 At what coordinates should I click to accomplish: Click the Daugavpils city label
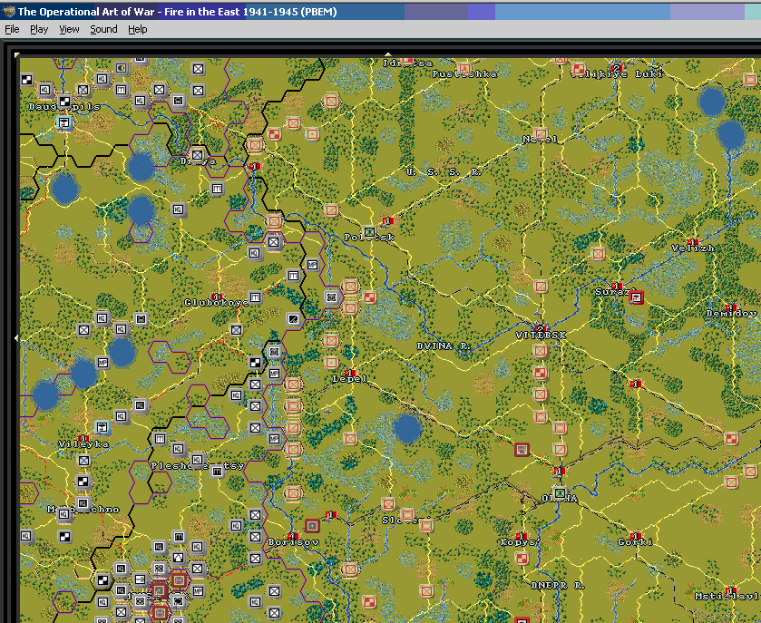coord(64,107)
